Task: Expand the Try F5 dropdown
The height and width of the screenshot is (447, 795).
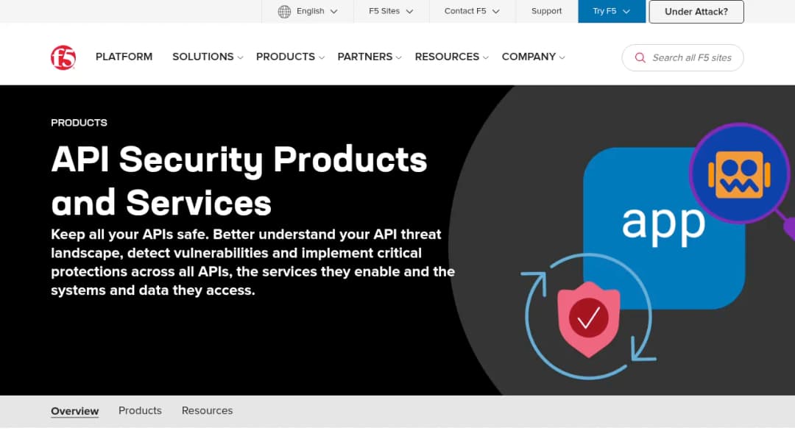Action: (612, 11)
